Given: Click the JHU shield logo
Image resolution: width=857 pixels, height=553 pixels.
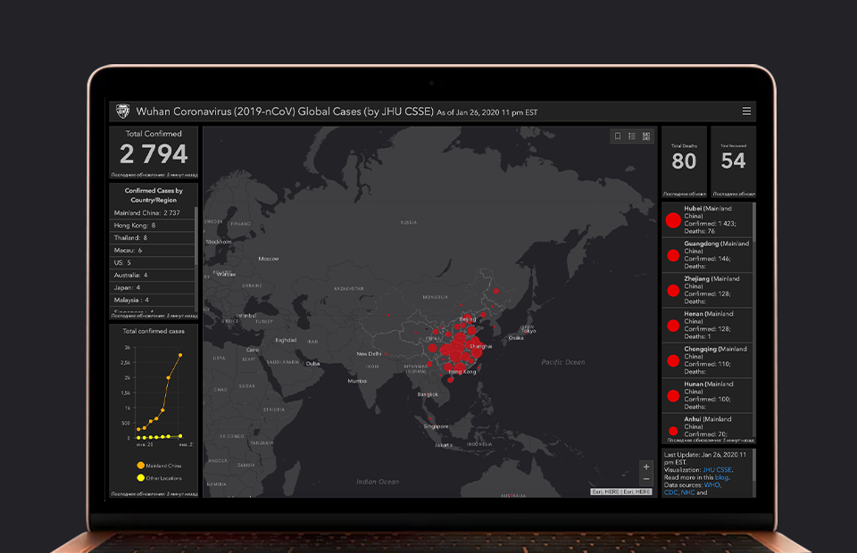Looking at the screenshot, I should (x=122, y=111).
